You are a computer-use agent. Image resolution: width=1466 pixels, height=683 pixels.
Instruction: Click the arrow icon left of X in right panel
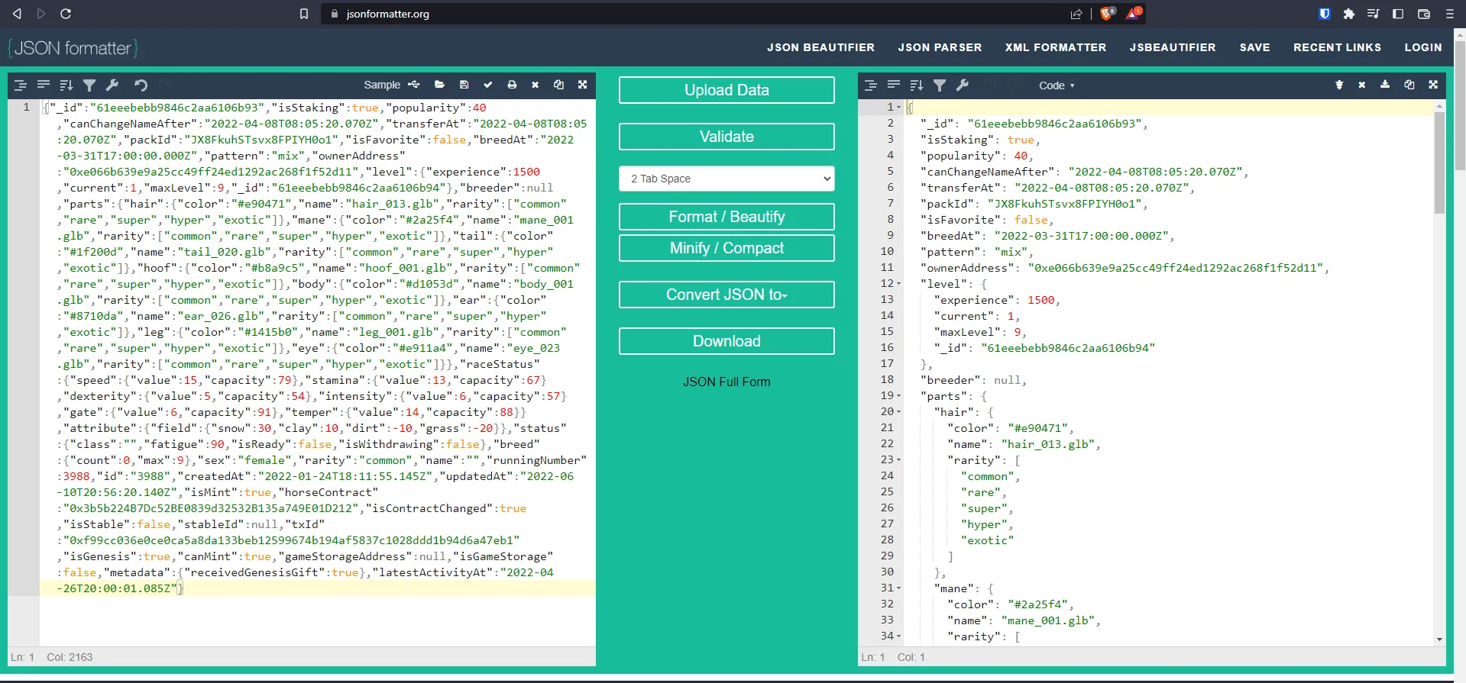(x=1339, y=85)
